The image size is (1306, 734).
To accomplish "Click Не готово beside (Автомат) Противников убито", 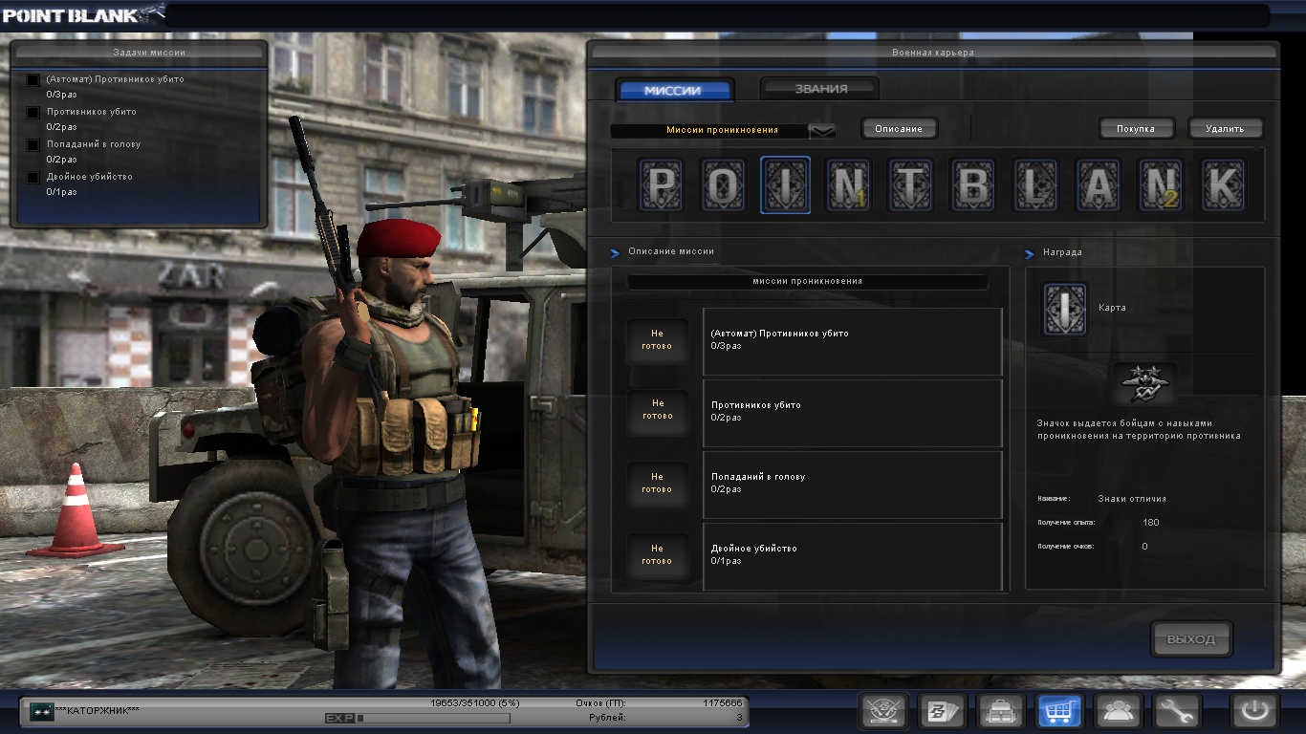I will point(657,340).
